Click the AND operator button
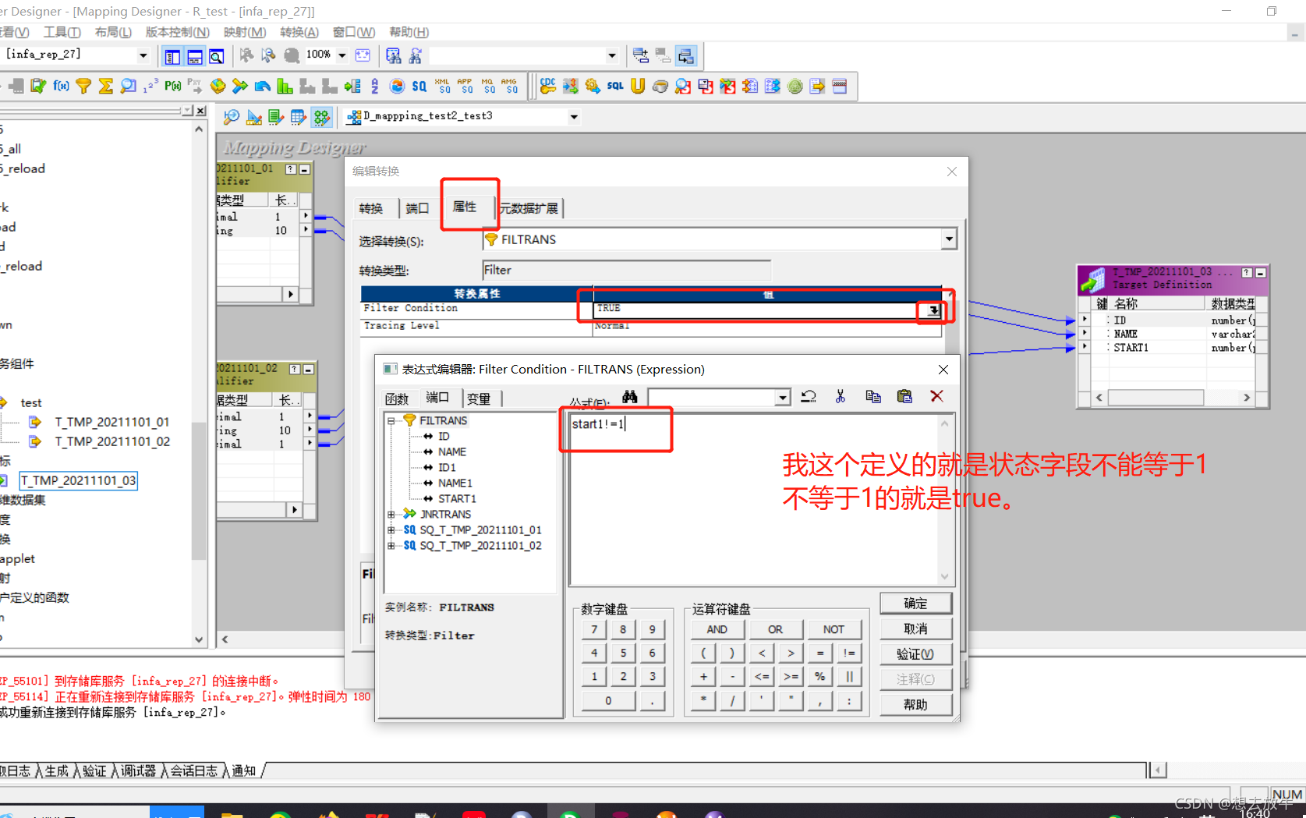Viewport: 1306px width, 818px height. 717,629
